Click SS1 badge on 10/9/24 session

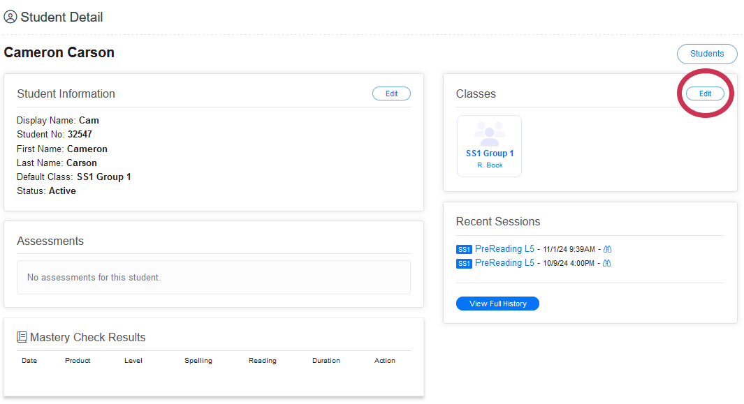coord(464,264)
